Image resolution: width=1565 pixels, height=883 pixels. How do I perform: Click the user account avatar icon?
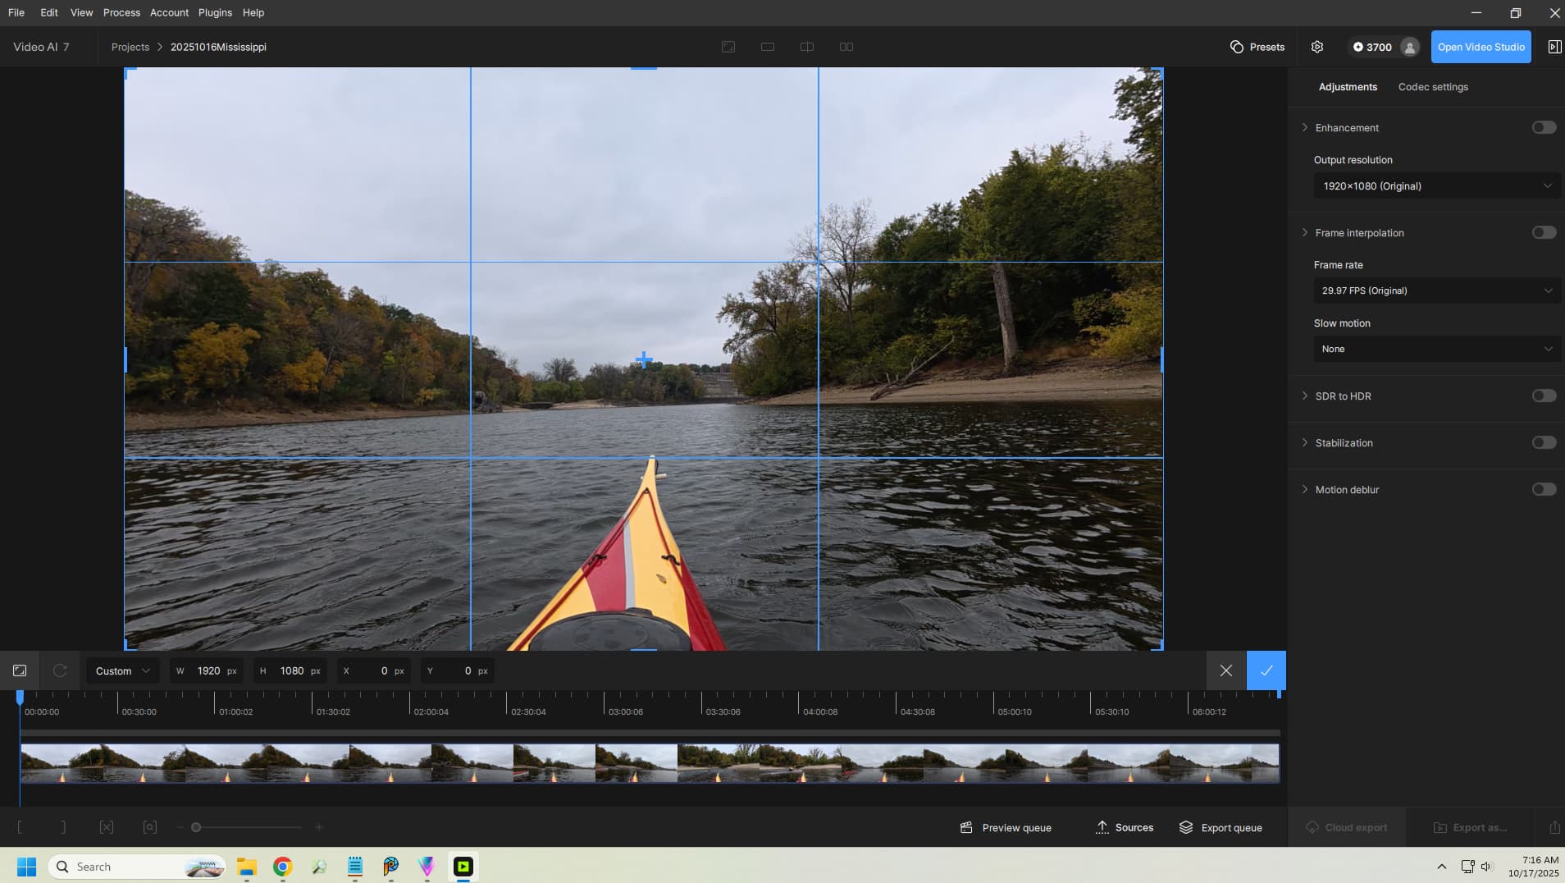pos(1409,47)
